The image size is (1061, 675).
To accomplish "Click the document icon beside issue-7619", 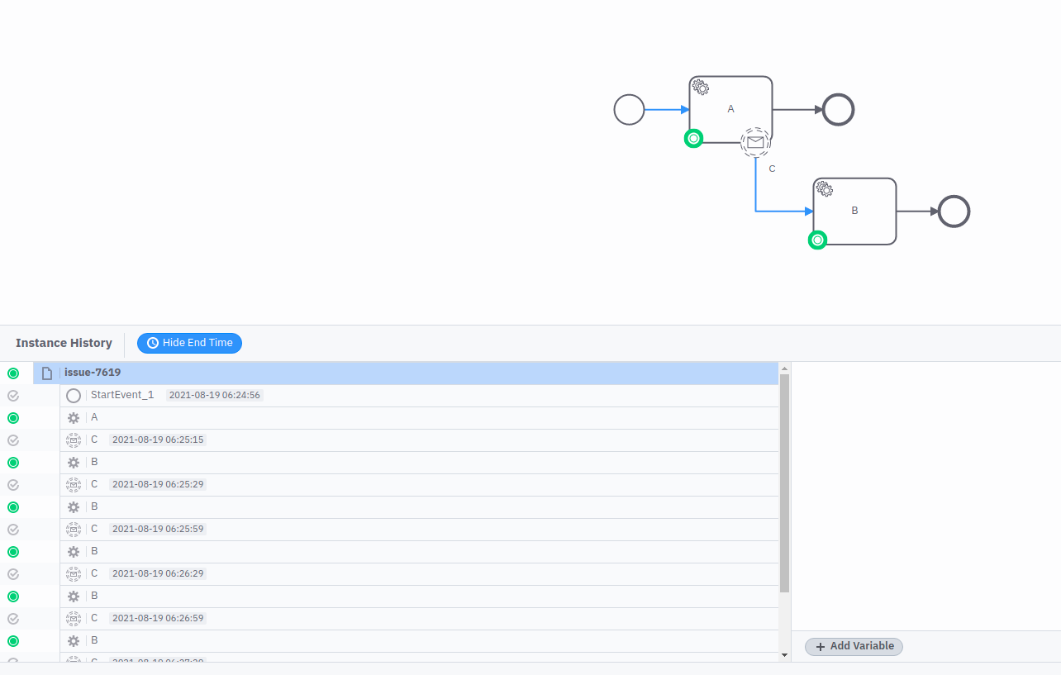I will click(x=47, y=373).
